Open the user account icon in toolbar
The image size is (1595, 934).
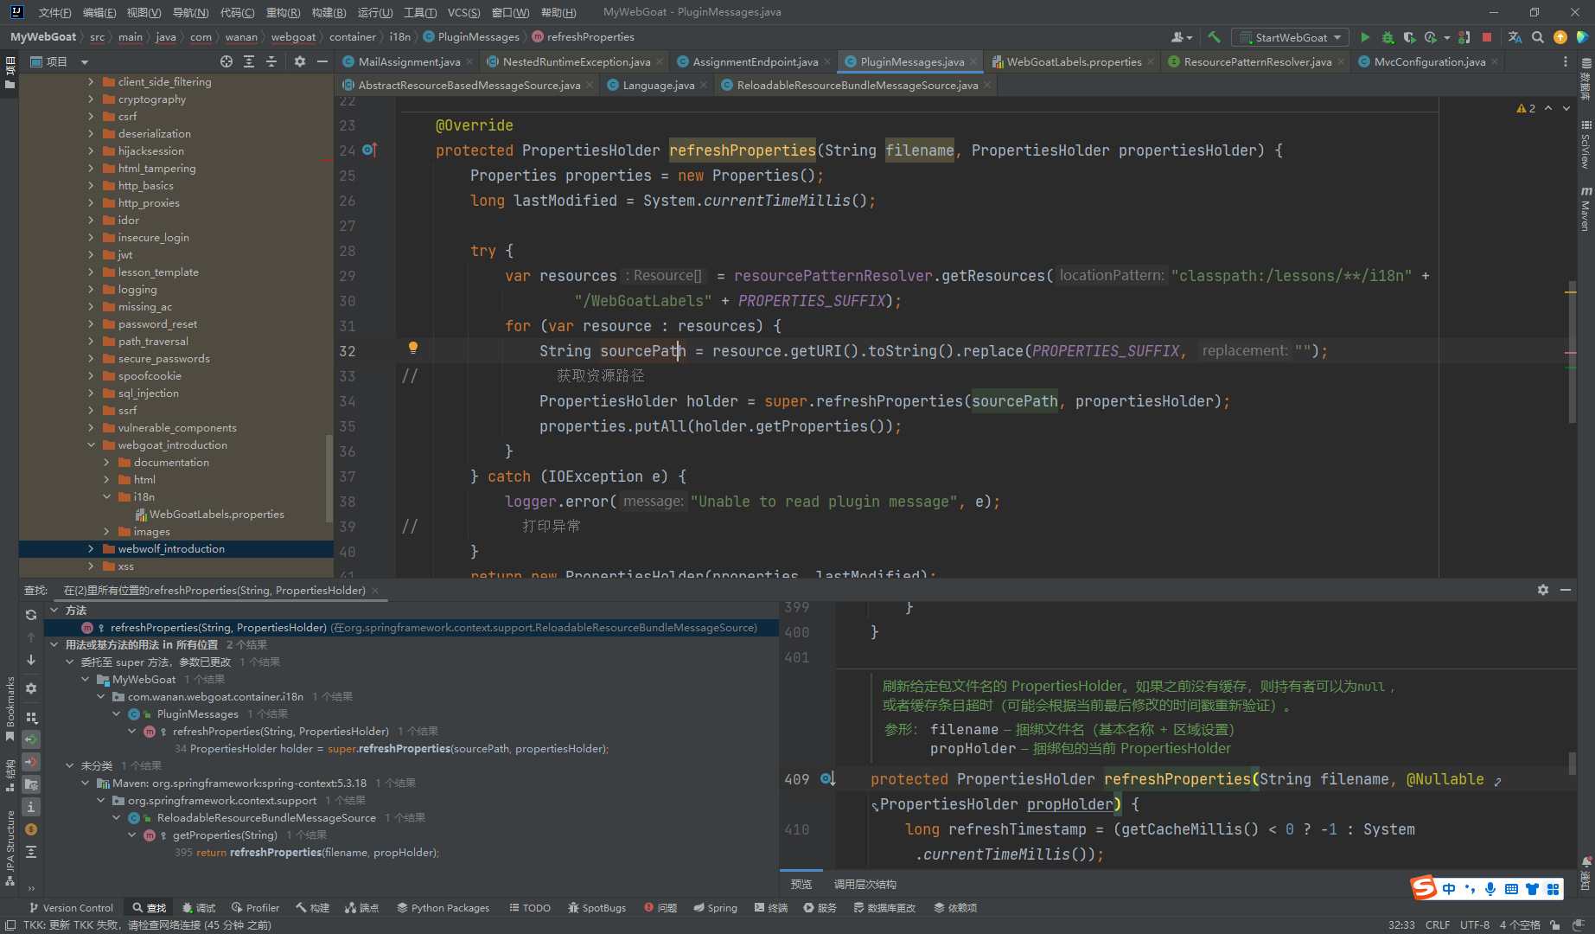(1181, 37)
